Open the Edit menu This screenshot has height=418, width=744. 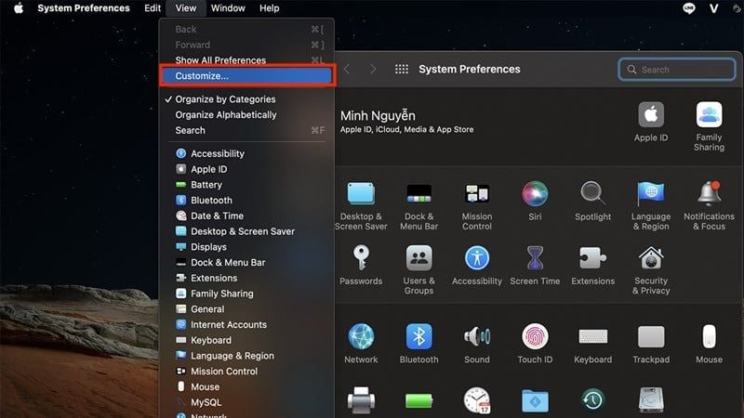153,8
